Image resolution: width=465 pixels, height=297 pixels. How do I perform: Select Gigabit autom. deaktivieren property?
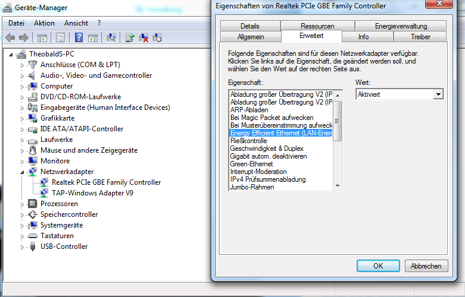coord(281,156)
